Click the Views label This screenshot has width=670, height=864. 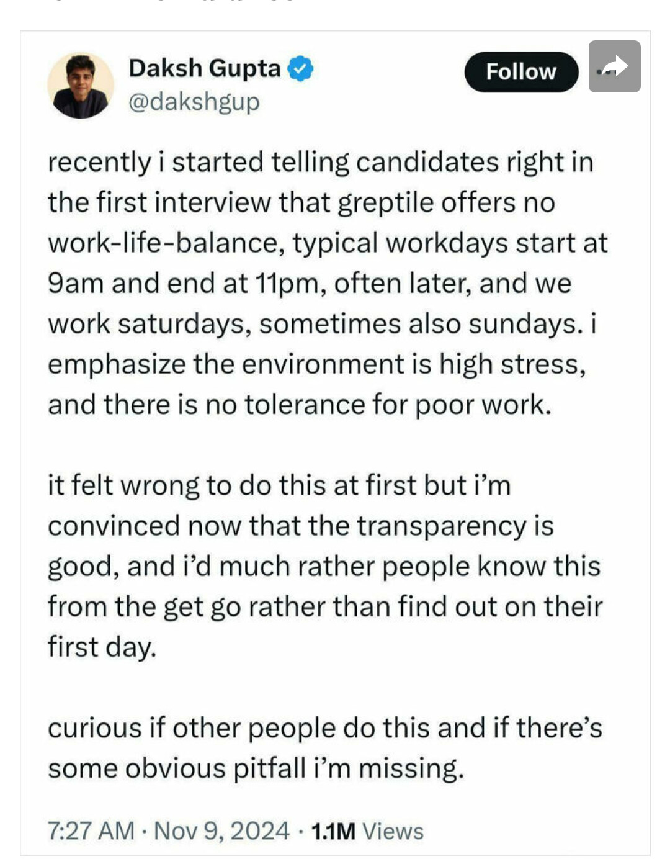point(393,830)
